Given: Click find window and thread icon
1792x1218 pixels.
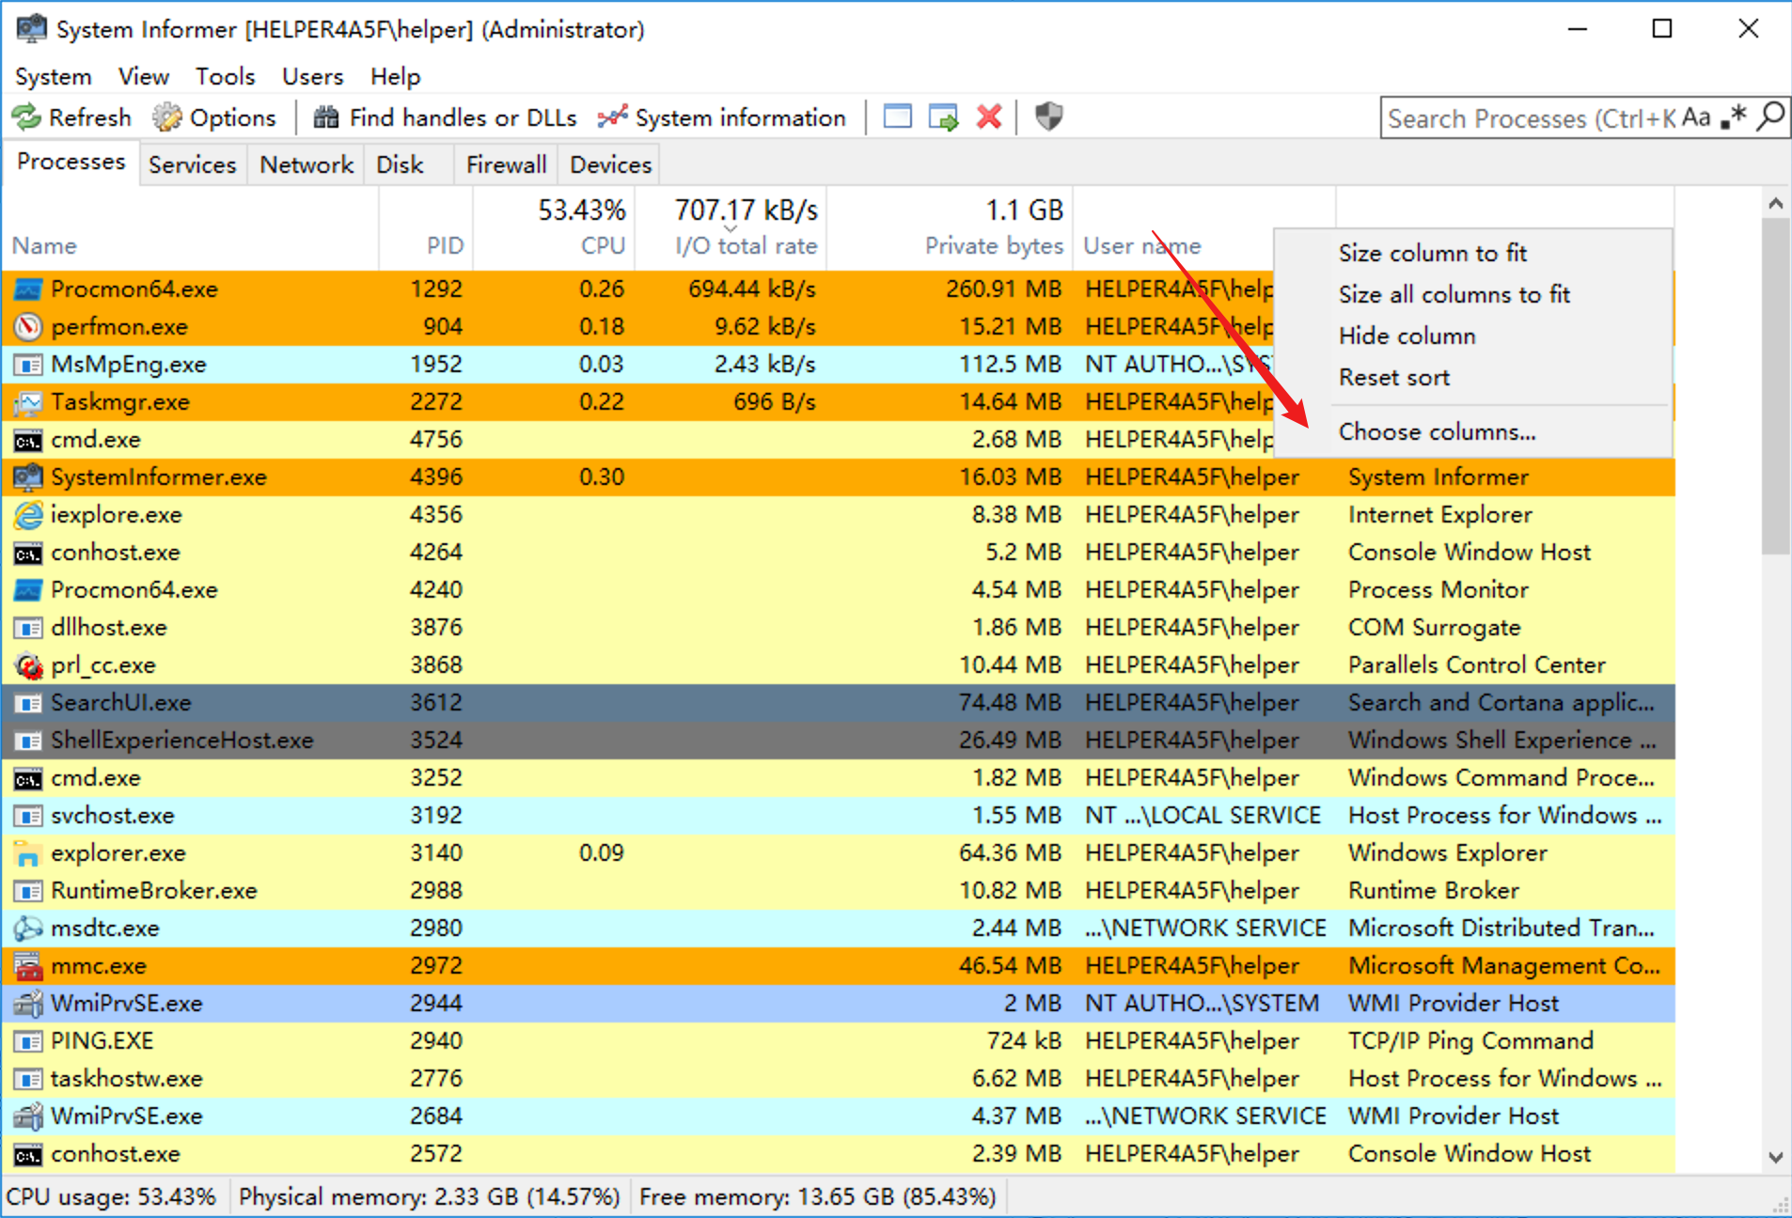Looking at the screenshot, I should click(x=943, y=117).
